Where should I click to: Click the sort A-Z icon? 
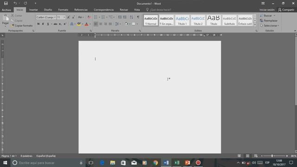(x=131, y=17)
